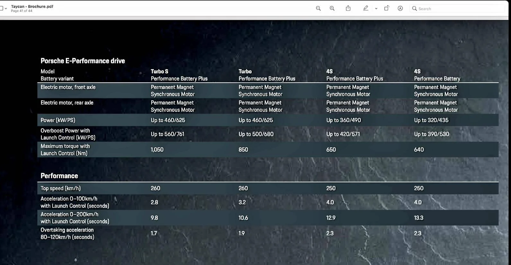Click the 4S Performance Battery Plus header

(355, 75)
